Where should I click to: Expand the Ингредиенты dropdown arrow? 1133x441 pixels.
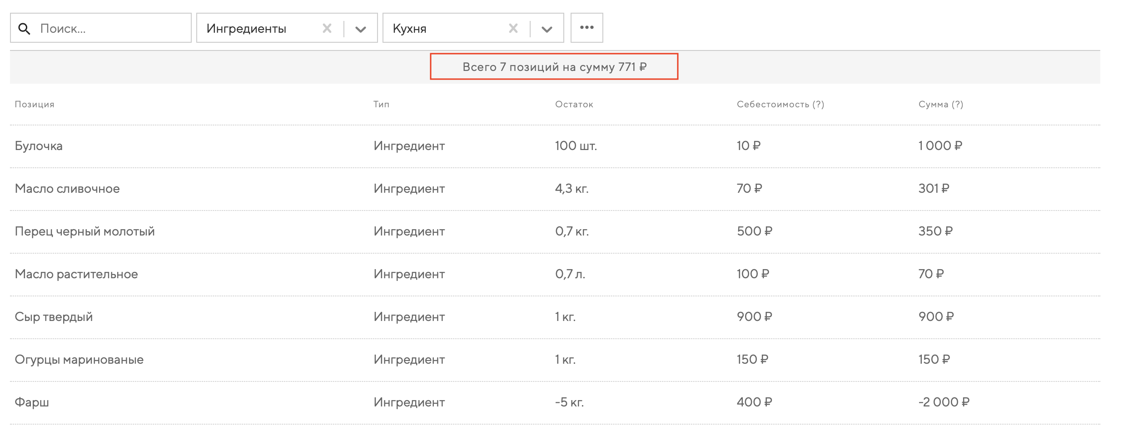point(361,29)
